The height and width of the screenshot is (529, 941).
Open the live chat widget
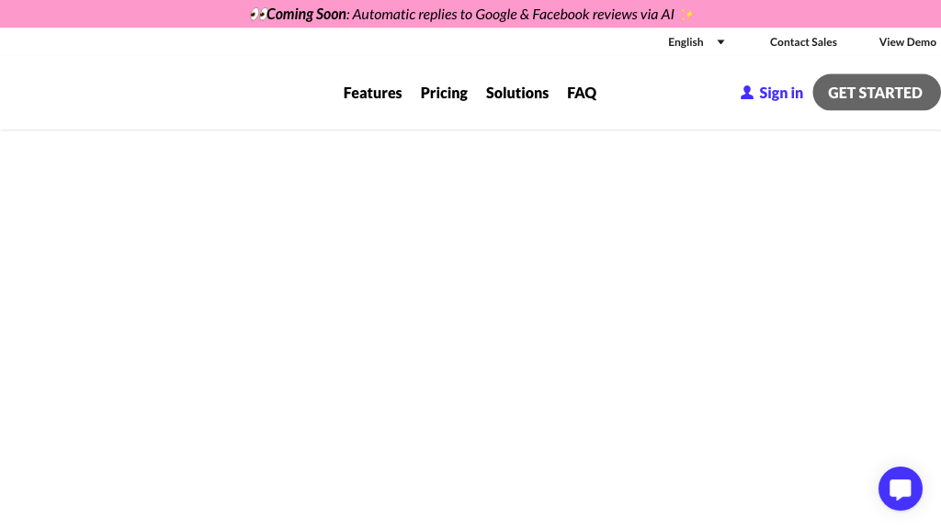(900, 489)
